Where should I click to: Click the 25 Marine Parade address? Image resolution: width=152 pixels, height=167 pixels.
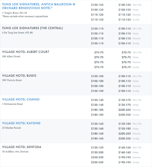tap(12, 128)
